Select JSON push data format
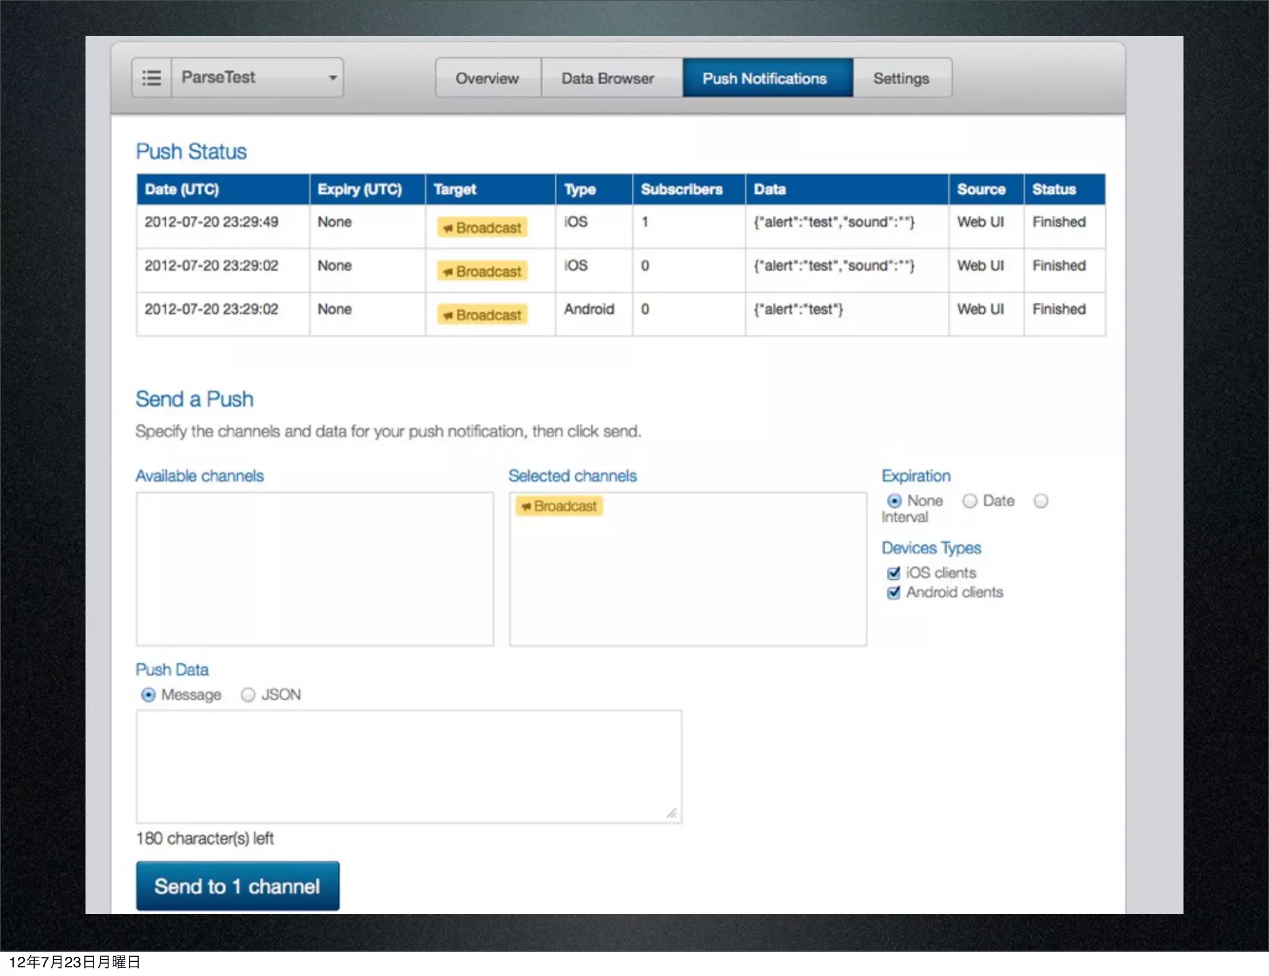Viewport: 1269px width, 976px height. coord(248,695)
